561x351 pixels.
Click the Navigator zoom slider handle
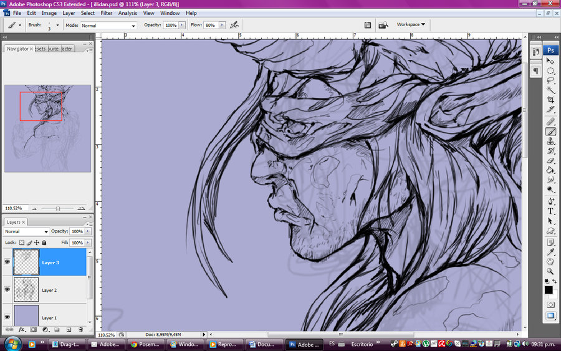(57, 208)
